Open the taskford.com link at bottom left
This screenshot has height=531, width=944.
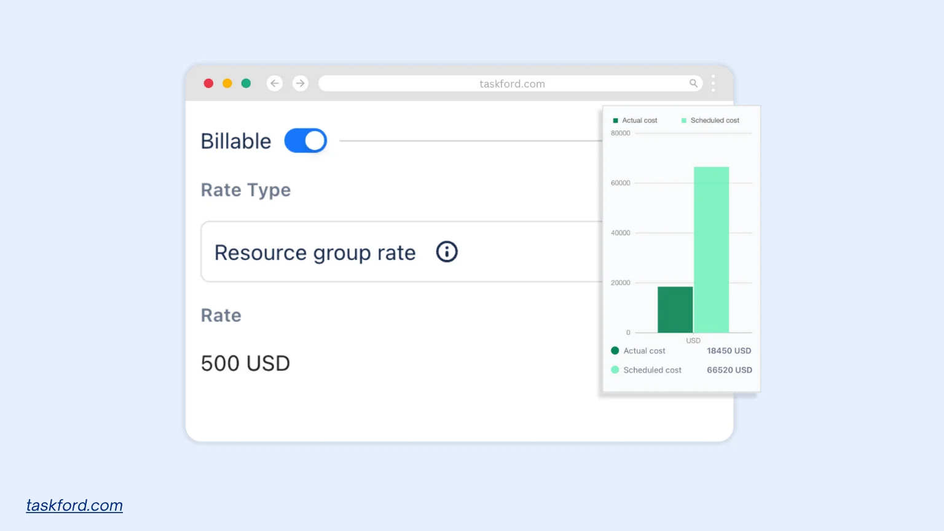point(74,505)
